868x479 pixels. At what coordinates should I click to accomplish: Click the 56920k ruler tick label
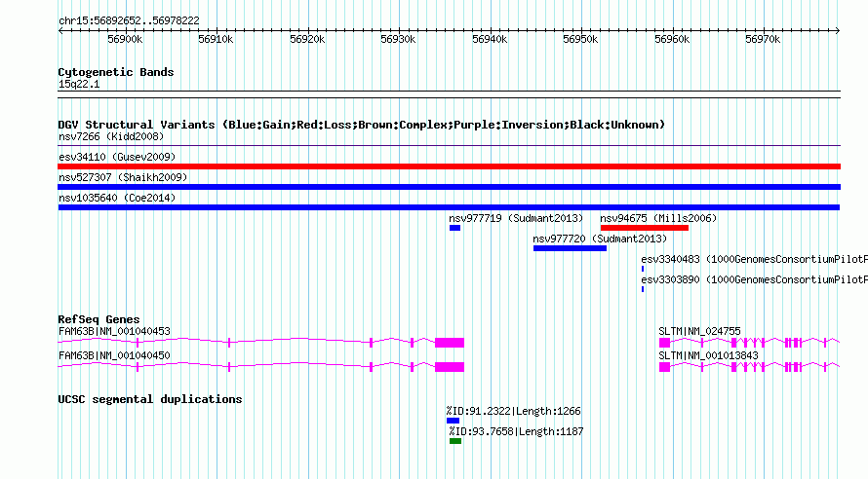tap(307, 39)
